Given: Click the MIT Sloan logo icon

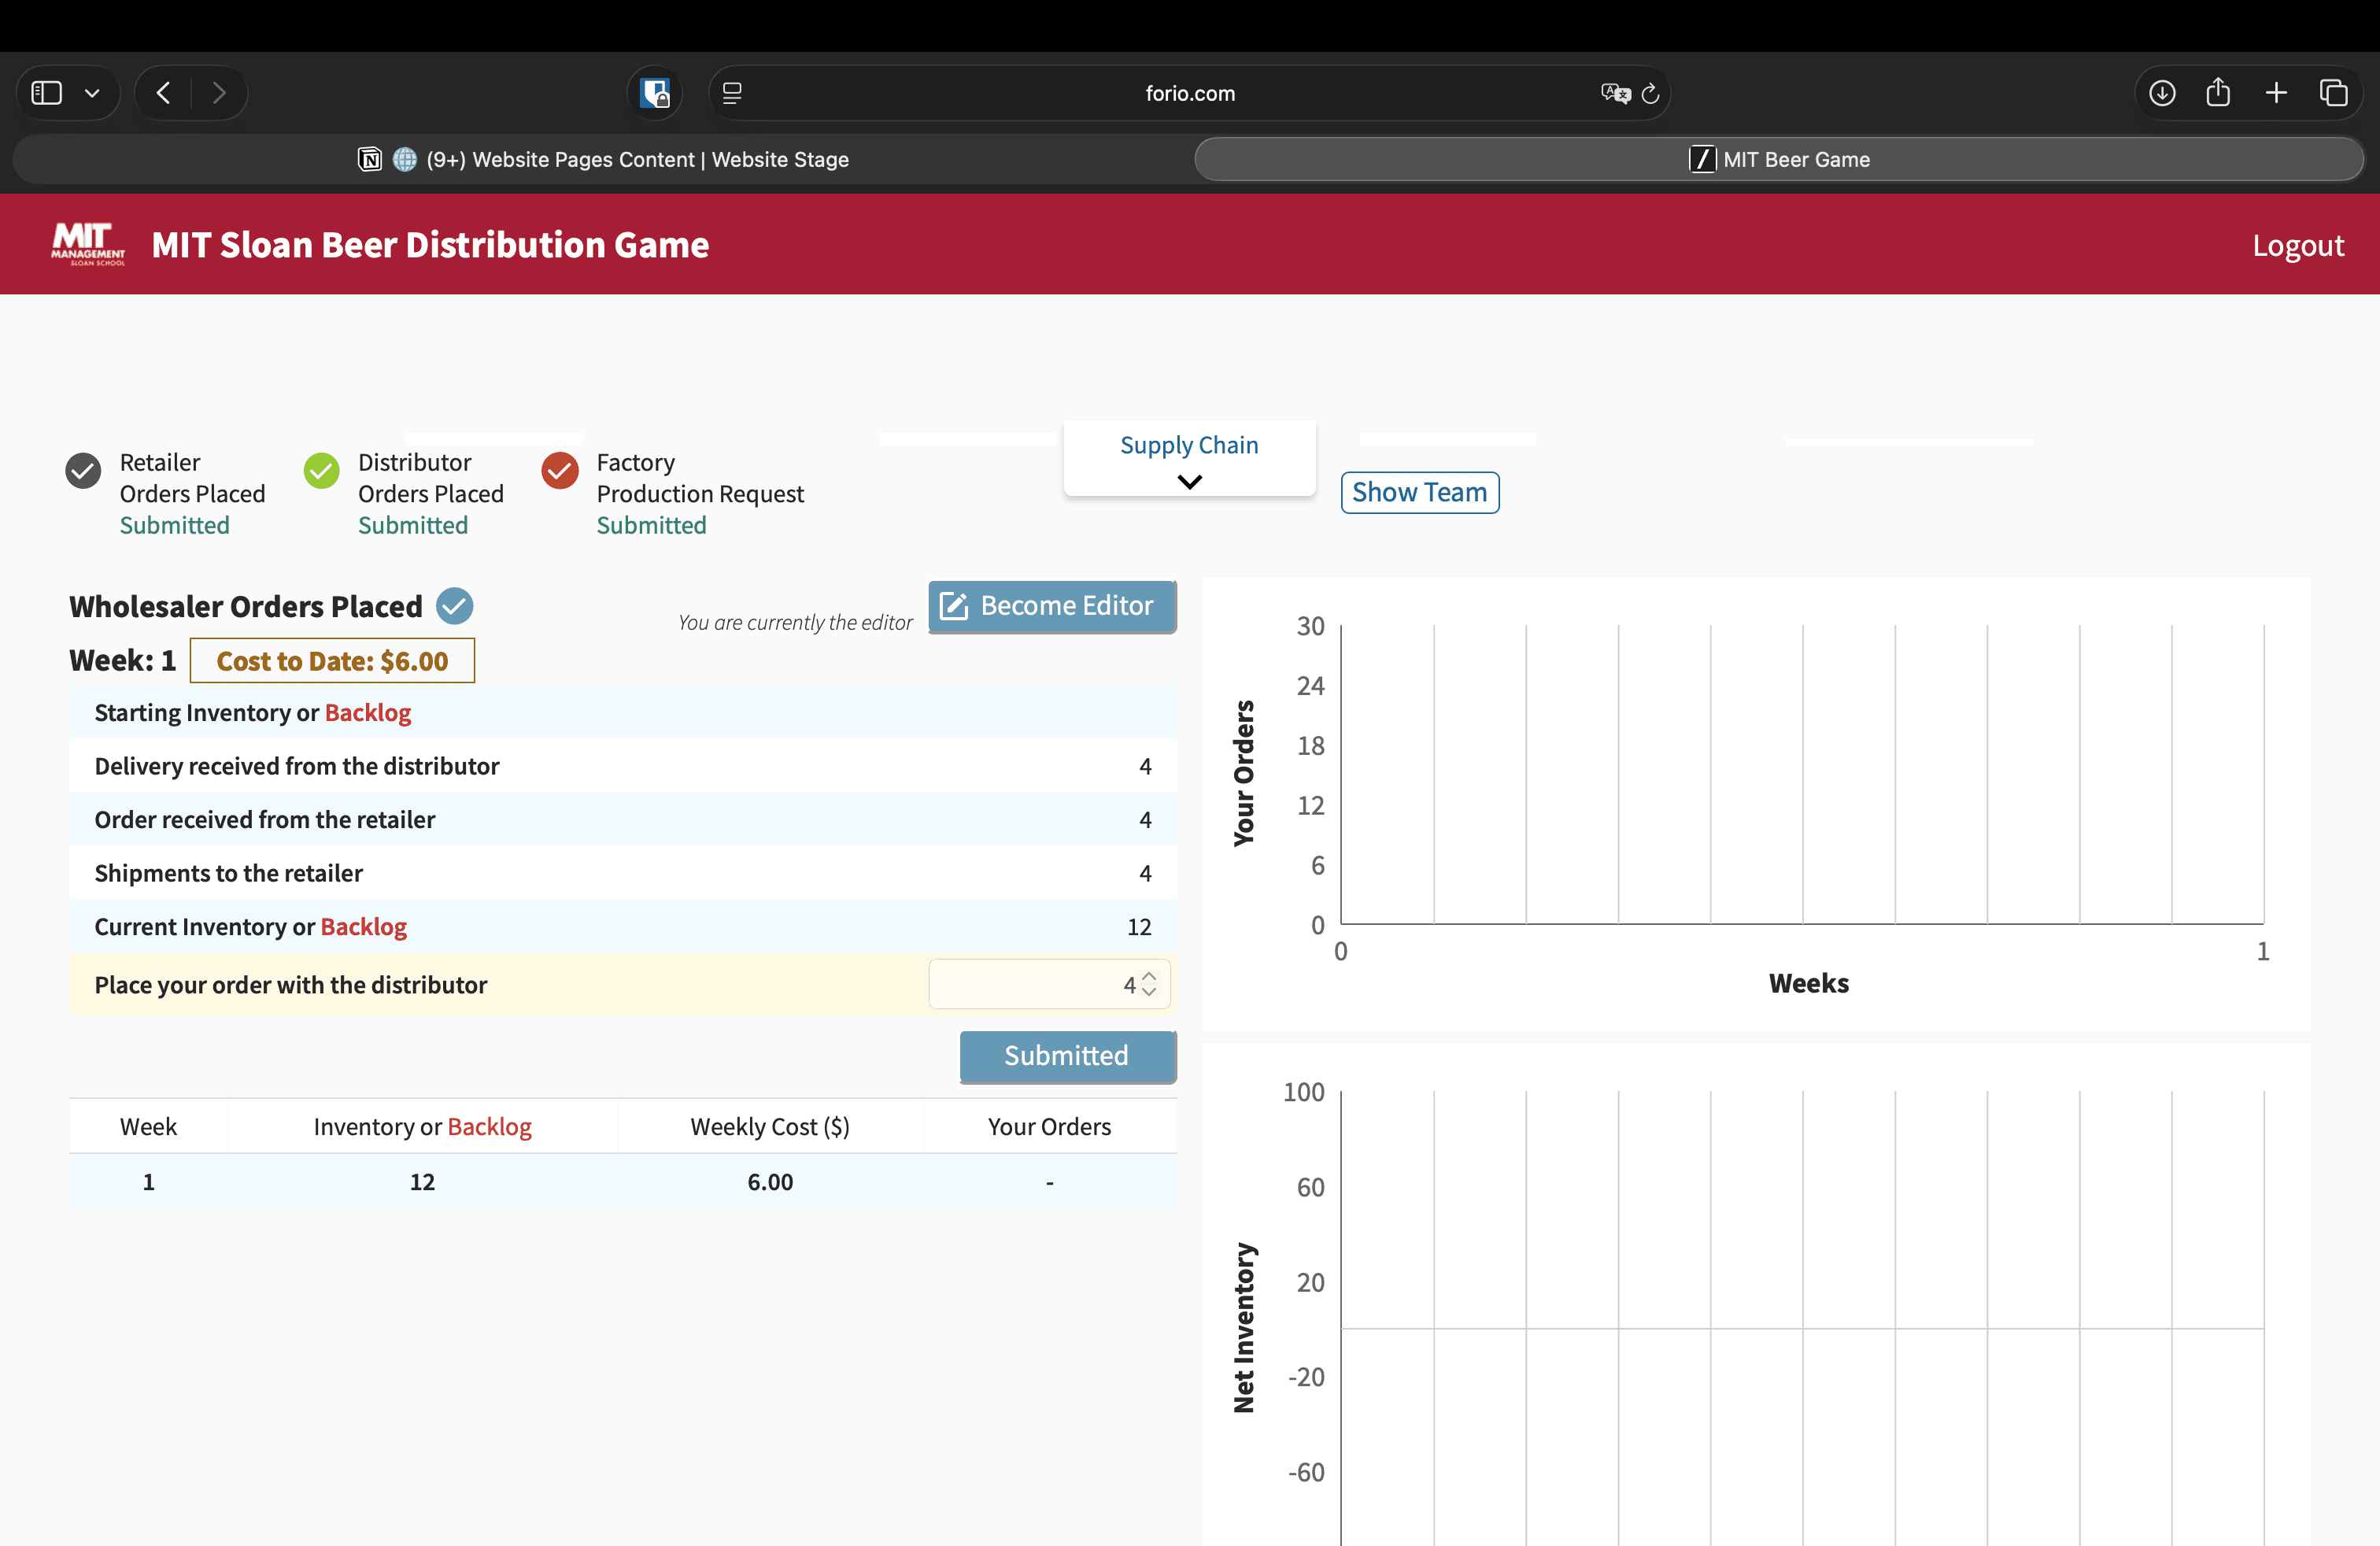Looking at the screenshot, I should tap(88, 244).
